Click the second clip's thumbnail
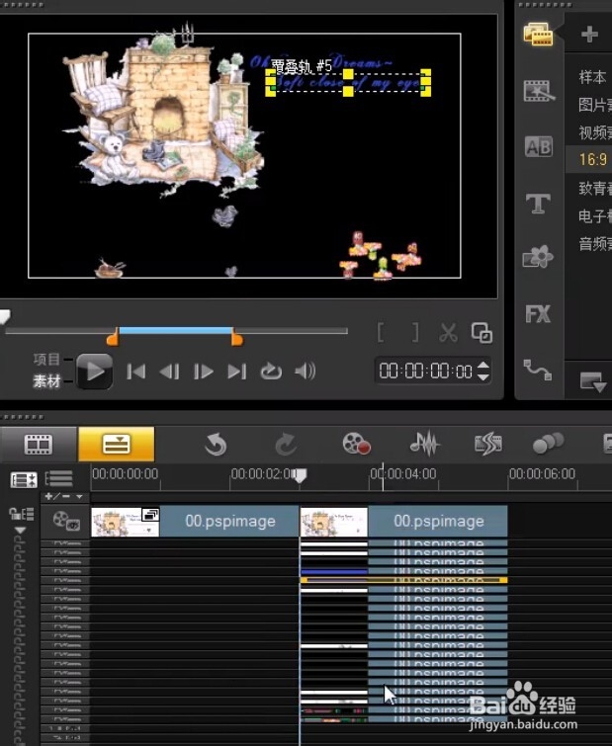 pyautogui.click(x=334, y=522)
